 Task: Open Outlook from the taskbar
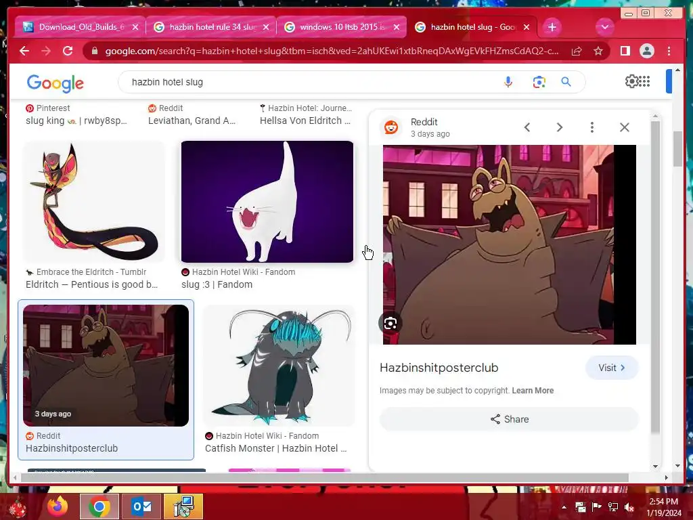[141, 506]
